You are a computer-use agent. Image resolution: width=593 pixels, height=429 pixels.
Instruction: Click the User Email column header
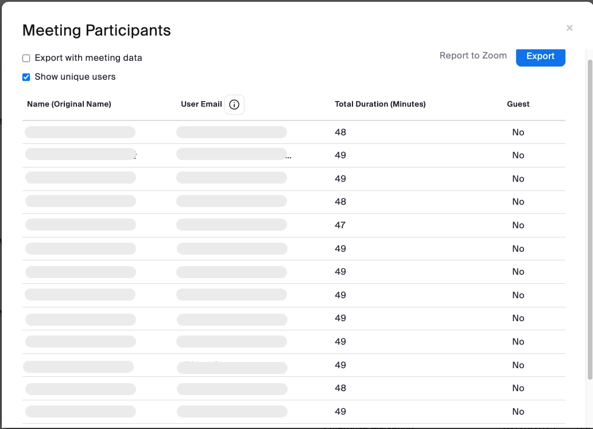point(201,104)
